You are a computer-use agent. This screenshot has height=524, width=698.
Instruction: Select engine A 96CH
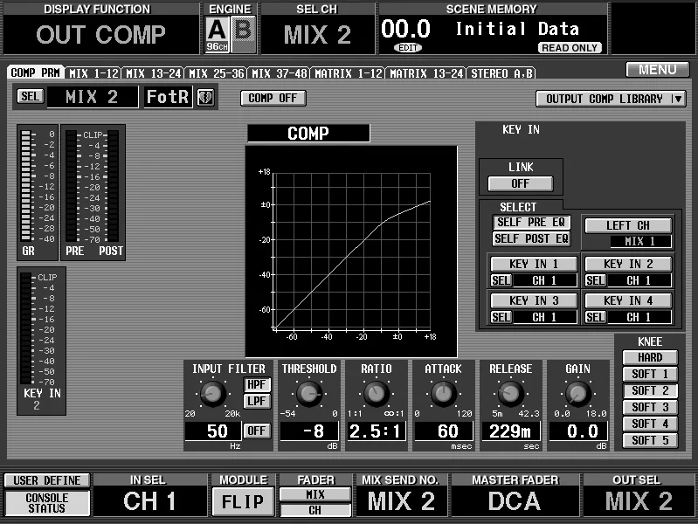pos(218,34)
